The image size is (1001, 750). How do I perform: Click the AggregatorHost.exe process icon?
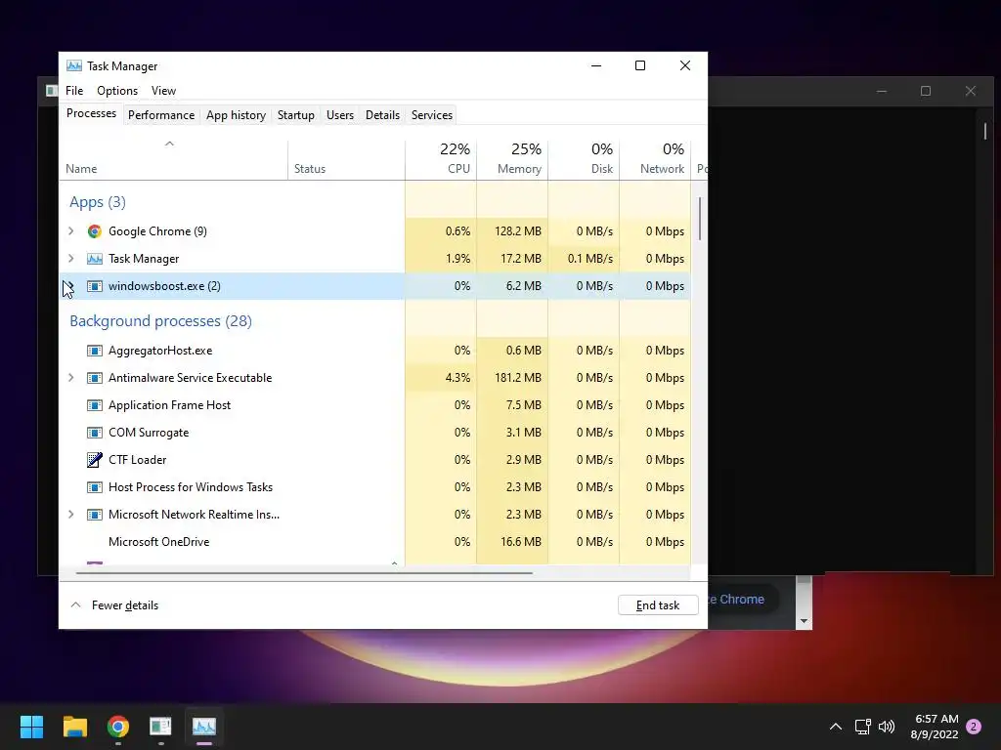coord(95,351)
